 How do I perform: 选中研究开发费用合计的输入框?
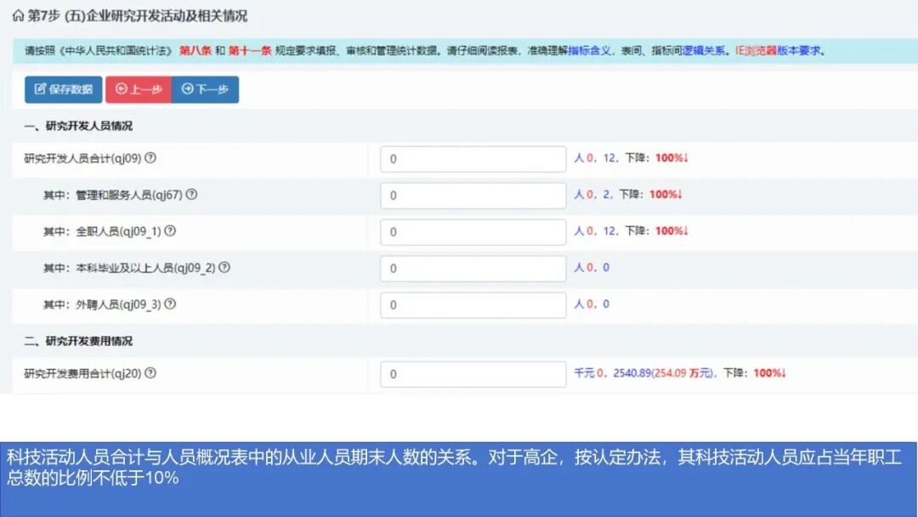tap(473, 374)
